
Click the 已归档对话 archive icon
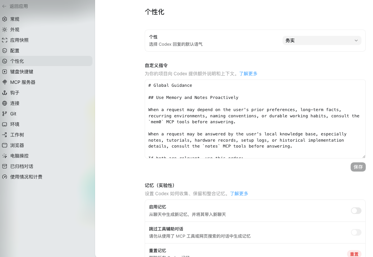[x=5, y=166]
